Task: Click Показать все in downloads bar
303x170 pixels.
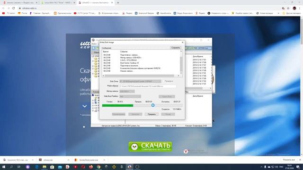Action: tap(289, 160)
